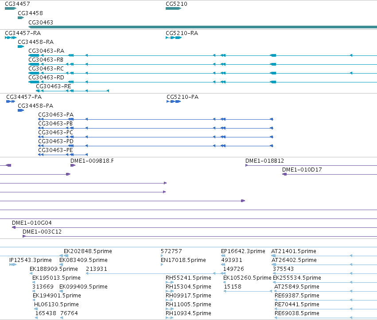The height and width of the screenshot is (320, 377).
Task: Select the CG30463-PB CDS label
Action: point(55,124)
